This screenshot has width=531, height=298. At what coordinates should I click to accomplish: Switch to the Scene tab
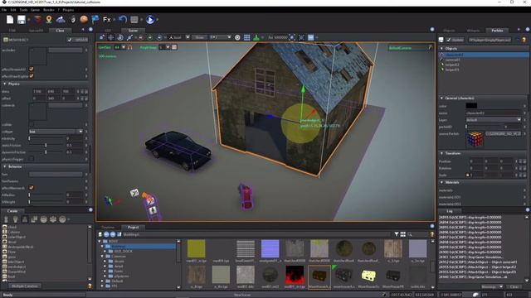pyautogui.click(x=133, y=31)
